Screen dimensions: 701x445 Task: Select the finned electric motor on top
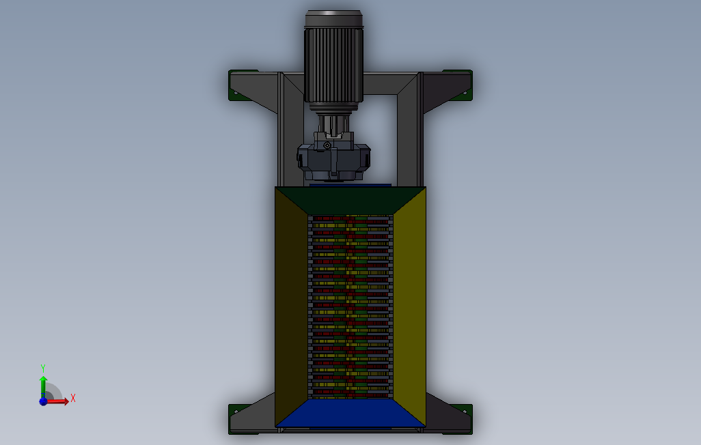click(x=333, y=61)
